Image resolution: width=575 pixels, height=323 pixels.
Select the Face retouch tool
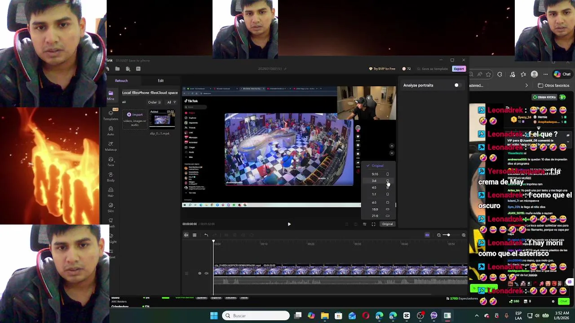pos(111,161)
